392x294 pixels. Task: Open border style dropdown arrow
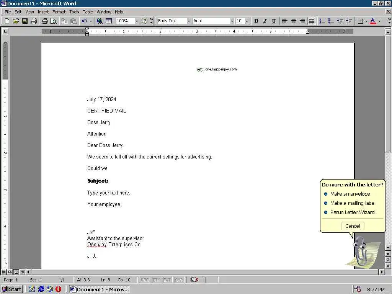(366, 21)
